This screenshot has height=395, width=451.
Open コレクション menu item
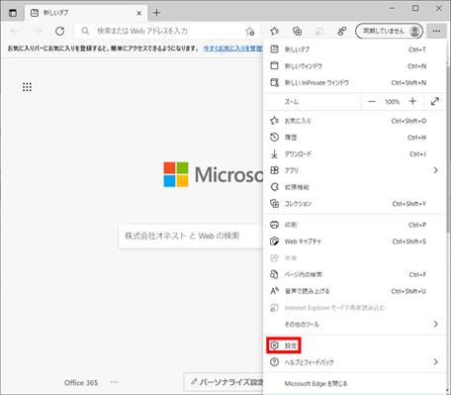(x=355, y=204)
